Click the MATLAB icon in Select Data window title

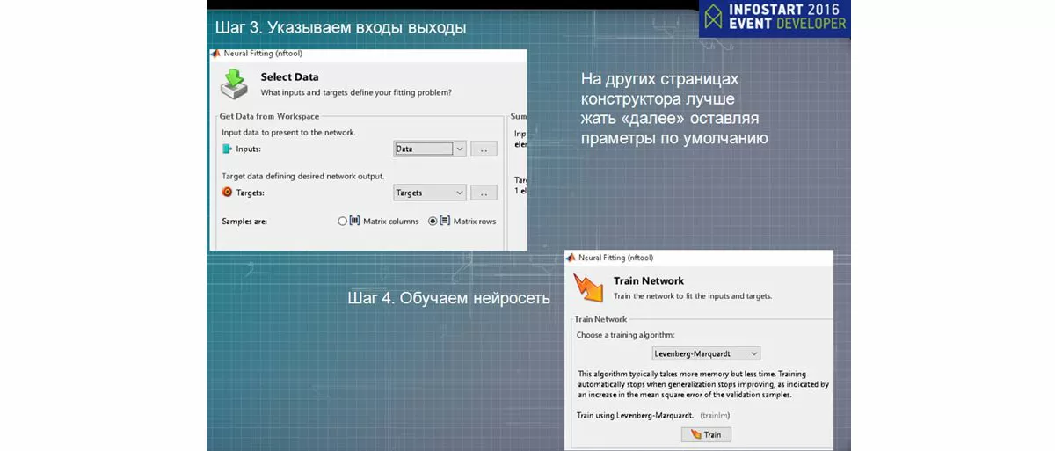point(215,55)
